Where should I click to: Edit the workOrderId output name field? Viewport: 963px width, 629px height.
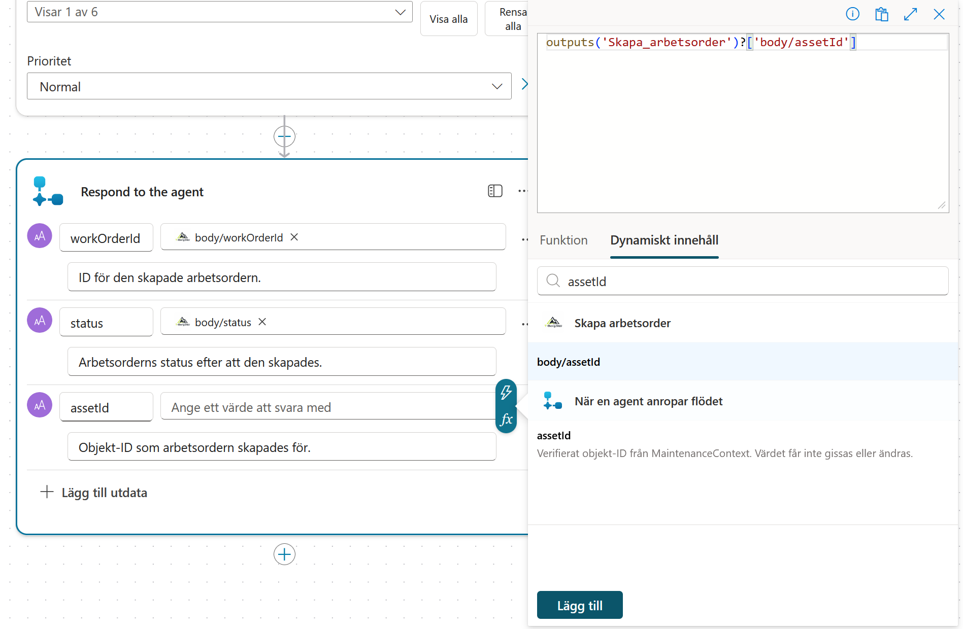pyautogui.click(x=106, y=237)
